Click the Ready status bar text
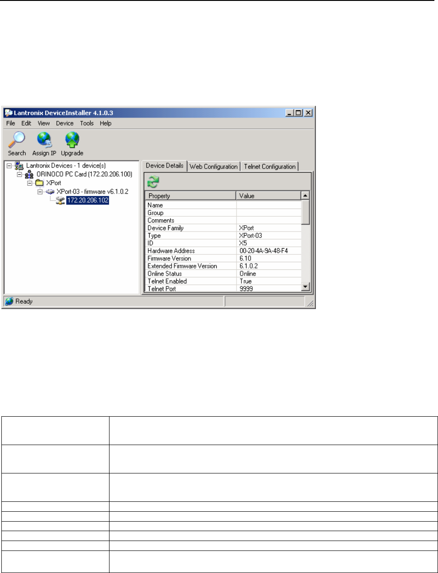Screen dimensions: 438x573 point(24,301)
